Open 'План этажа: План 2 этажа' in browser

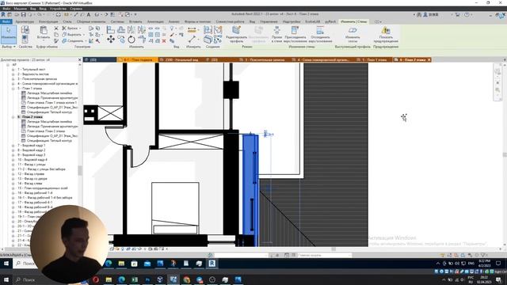tap(46, 131)
